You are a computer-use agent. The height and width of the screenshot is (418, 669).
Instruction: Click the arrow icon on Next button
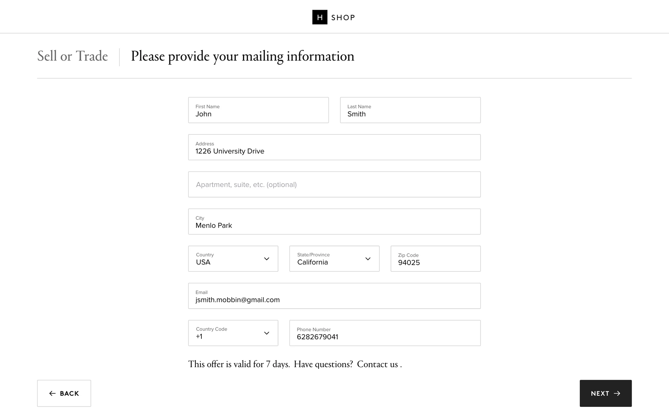[x=617, y=393]
